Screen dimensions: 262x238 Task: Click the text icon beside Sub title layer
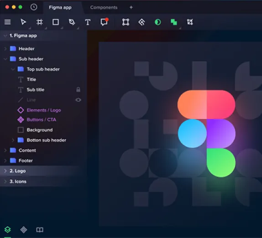click(x=21, y=90)
